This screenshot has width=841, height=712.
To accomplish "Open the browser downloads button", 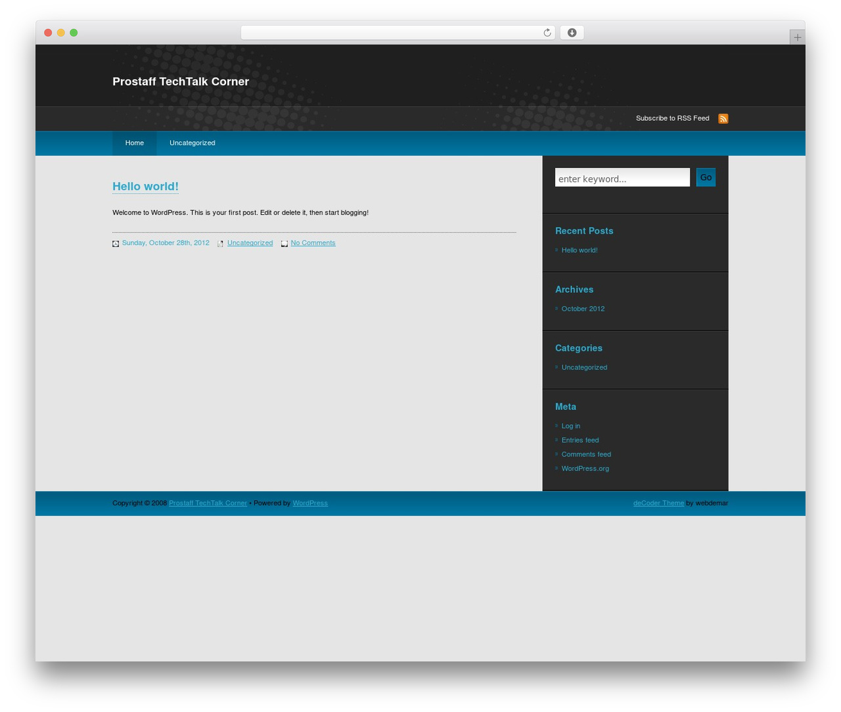I will (572, 33).
